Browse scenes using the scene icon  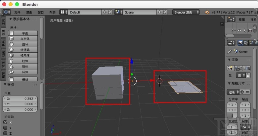[x=119, y=12]
